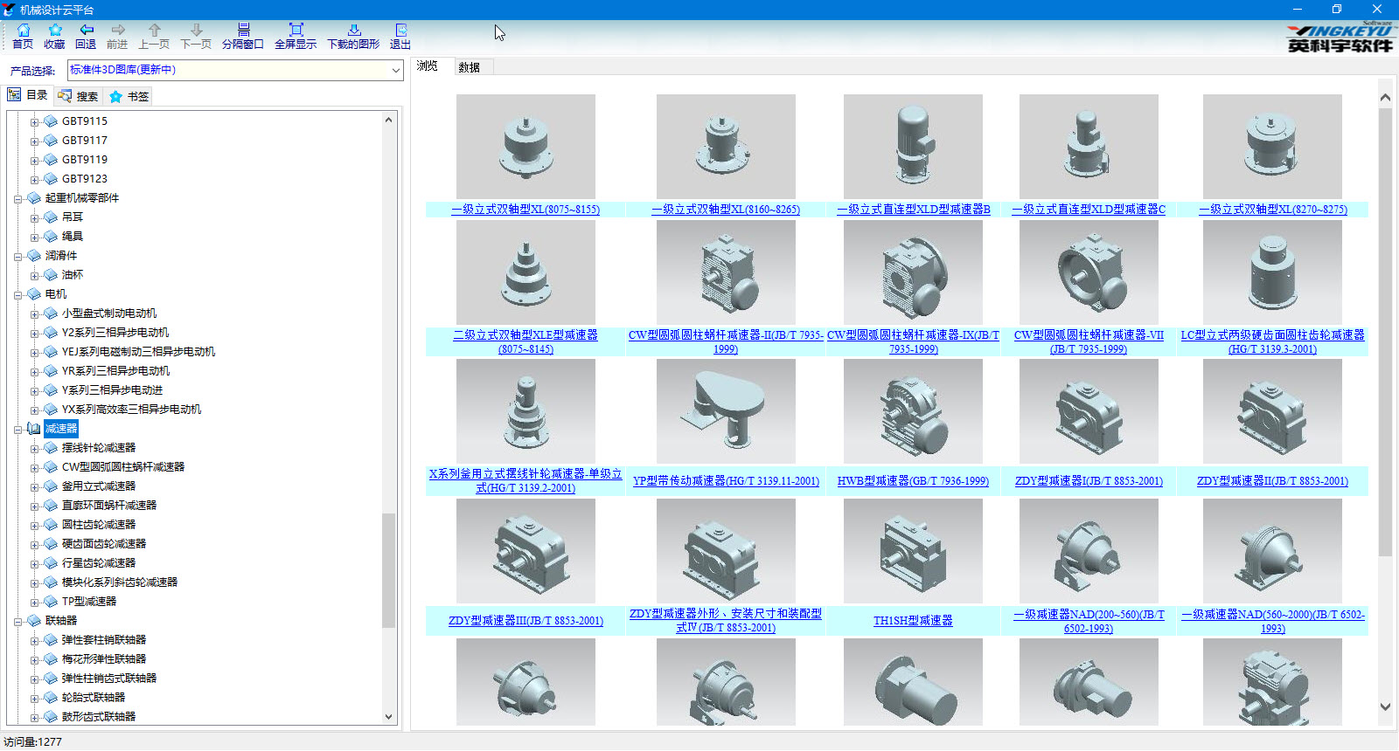Image resolution: width=1399 pixels, height=751 pixels.
Task: Switch to the 数据 tab
Action: (x=470, y=67)
